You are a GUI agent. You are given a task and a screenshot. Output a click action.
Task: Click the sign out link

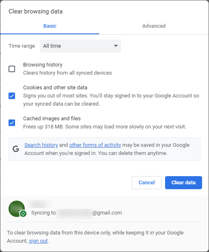38,241
